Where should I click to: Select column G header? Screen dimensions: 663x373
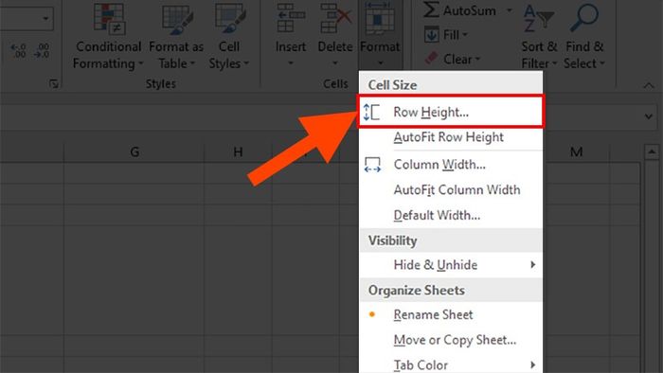pos(134,152)
